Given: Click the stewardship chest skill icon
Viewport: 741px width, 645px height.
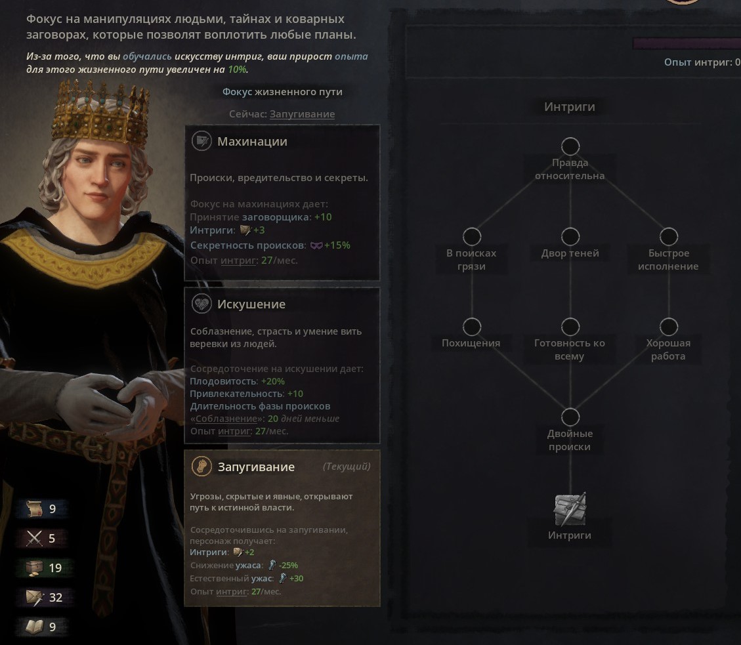Looking at the screenshot, I should (35, 568).
